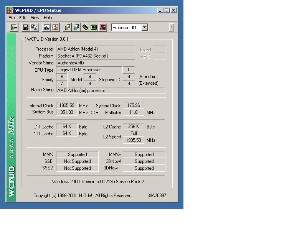
Task: Click the Vendor String AuthenticAMD field
Action: [x=95, y=63]
